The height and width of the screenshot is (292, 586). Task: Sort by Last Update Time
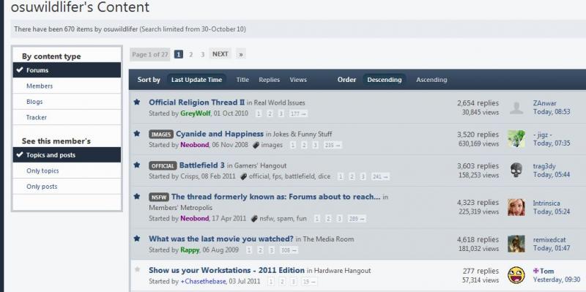[196, 80]
